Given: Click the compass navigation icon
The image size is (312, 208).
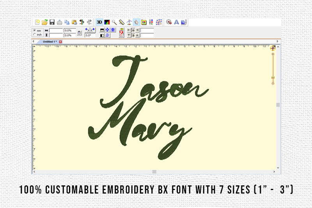Looking at the screenshot, I should (273, 48).
